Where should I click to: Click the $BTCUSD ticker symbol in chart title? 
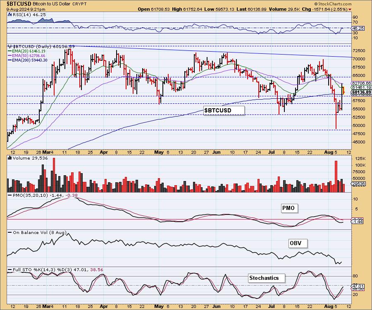pyautogui.click(x=19, y=4)
